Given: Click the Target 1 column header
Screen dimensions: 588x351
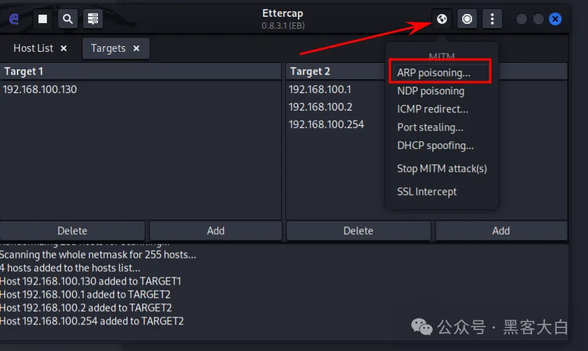Looking at the screenshot, I should click(141, 71).
